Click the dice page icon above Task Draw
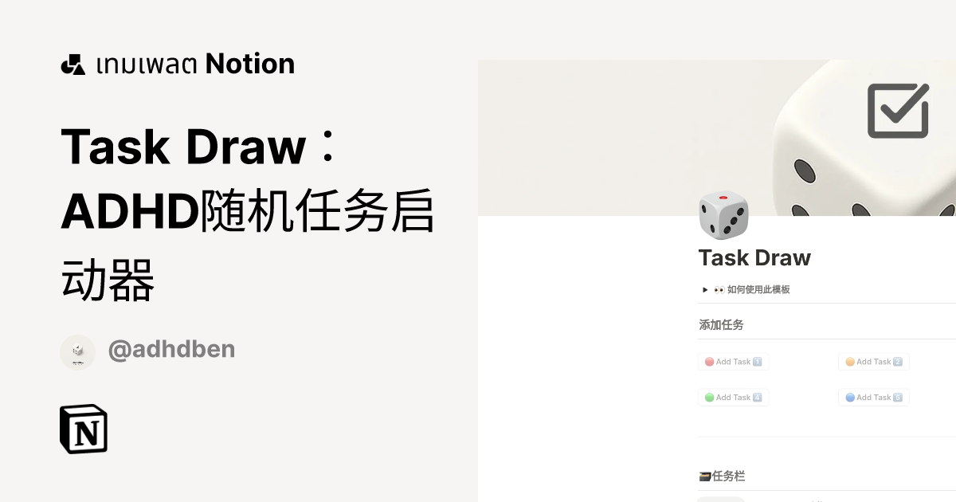956x502 pixels. tap(723, 214)
